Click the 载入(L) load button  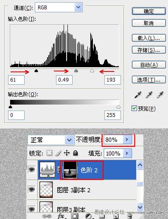tap(149, 38)
